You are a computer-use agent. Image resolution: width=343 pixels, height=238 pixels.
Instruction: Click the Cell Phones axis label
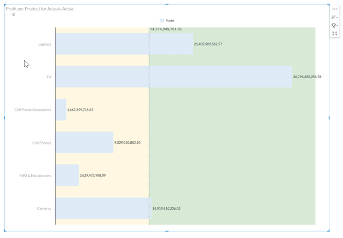[41, 143]
